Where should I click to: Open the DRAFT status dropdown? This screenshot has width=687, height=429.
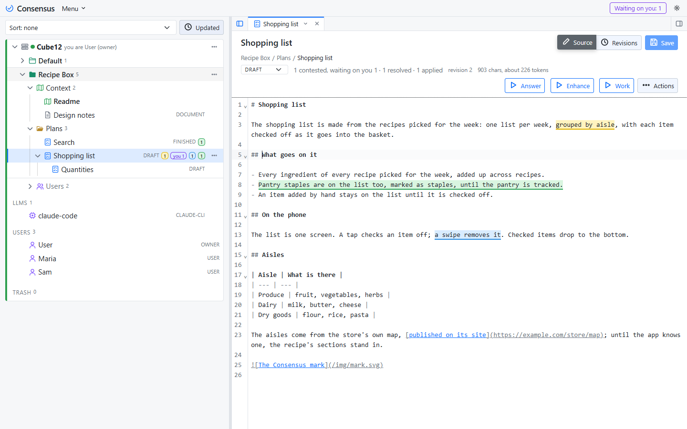tap(264, 70)
